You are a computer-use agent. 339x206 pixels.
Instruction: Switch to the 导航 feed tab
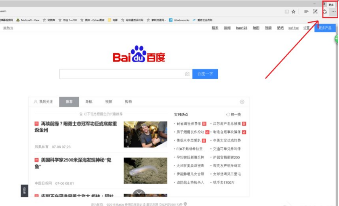click(89, 102)
